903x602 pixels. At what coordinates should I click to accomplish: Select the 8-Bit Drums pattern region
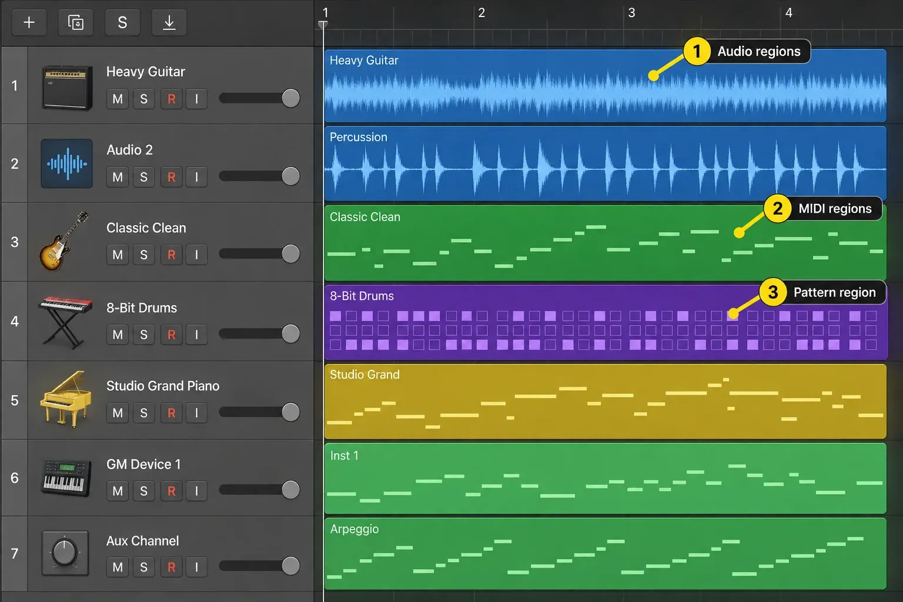[605, 322]
